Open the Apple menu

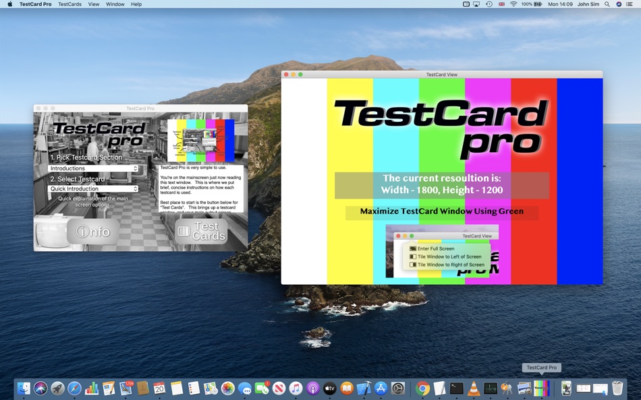pyautogui.click(x=10, y=4)
